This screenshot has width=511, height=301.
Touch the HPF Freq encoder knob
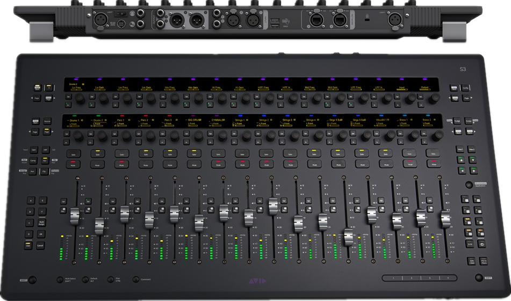click(269, 98)
